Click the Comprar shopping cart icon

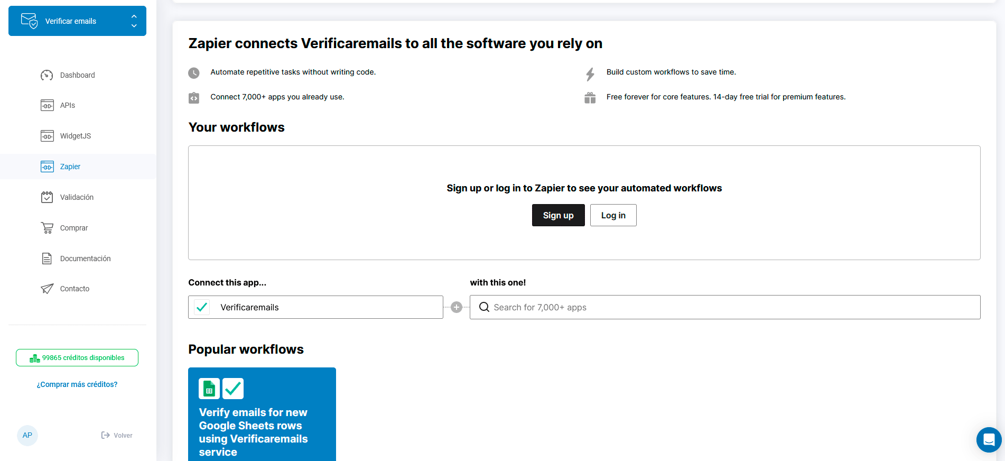[x=47, y=228]
